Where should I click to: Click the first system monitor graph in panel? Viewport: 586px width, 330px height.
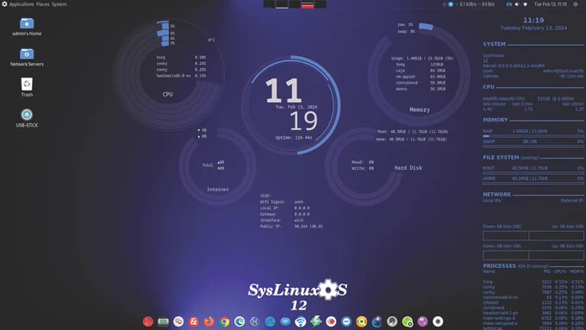(x=269, y=4)
